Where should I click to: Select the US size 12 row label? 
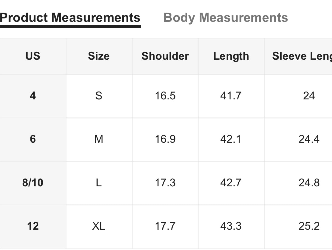33,226
